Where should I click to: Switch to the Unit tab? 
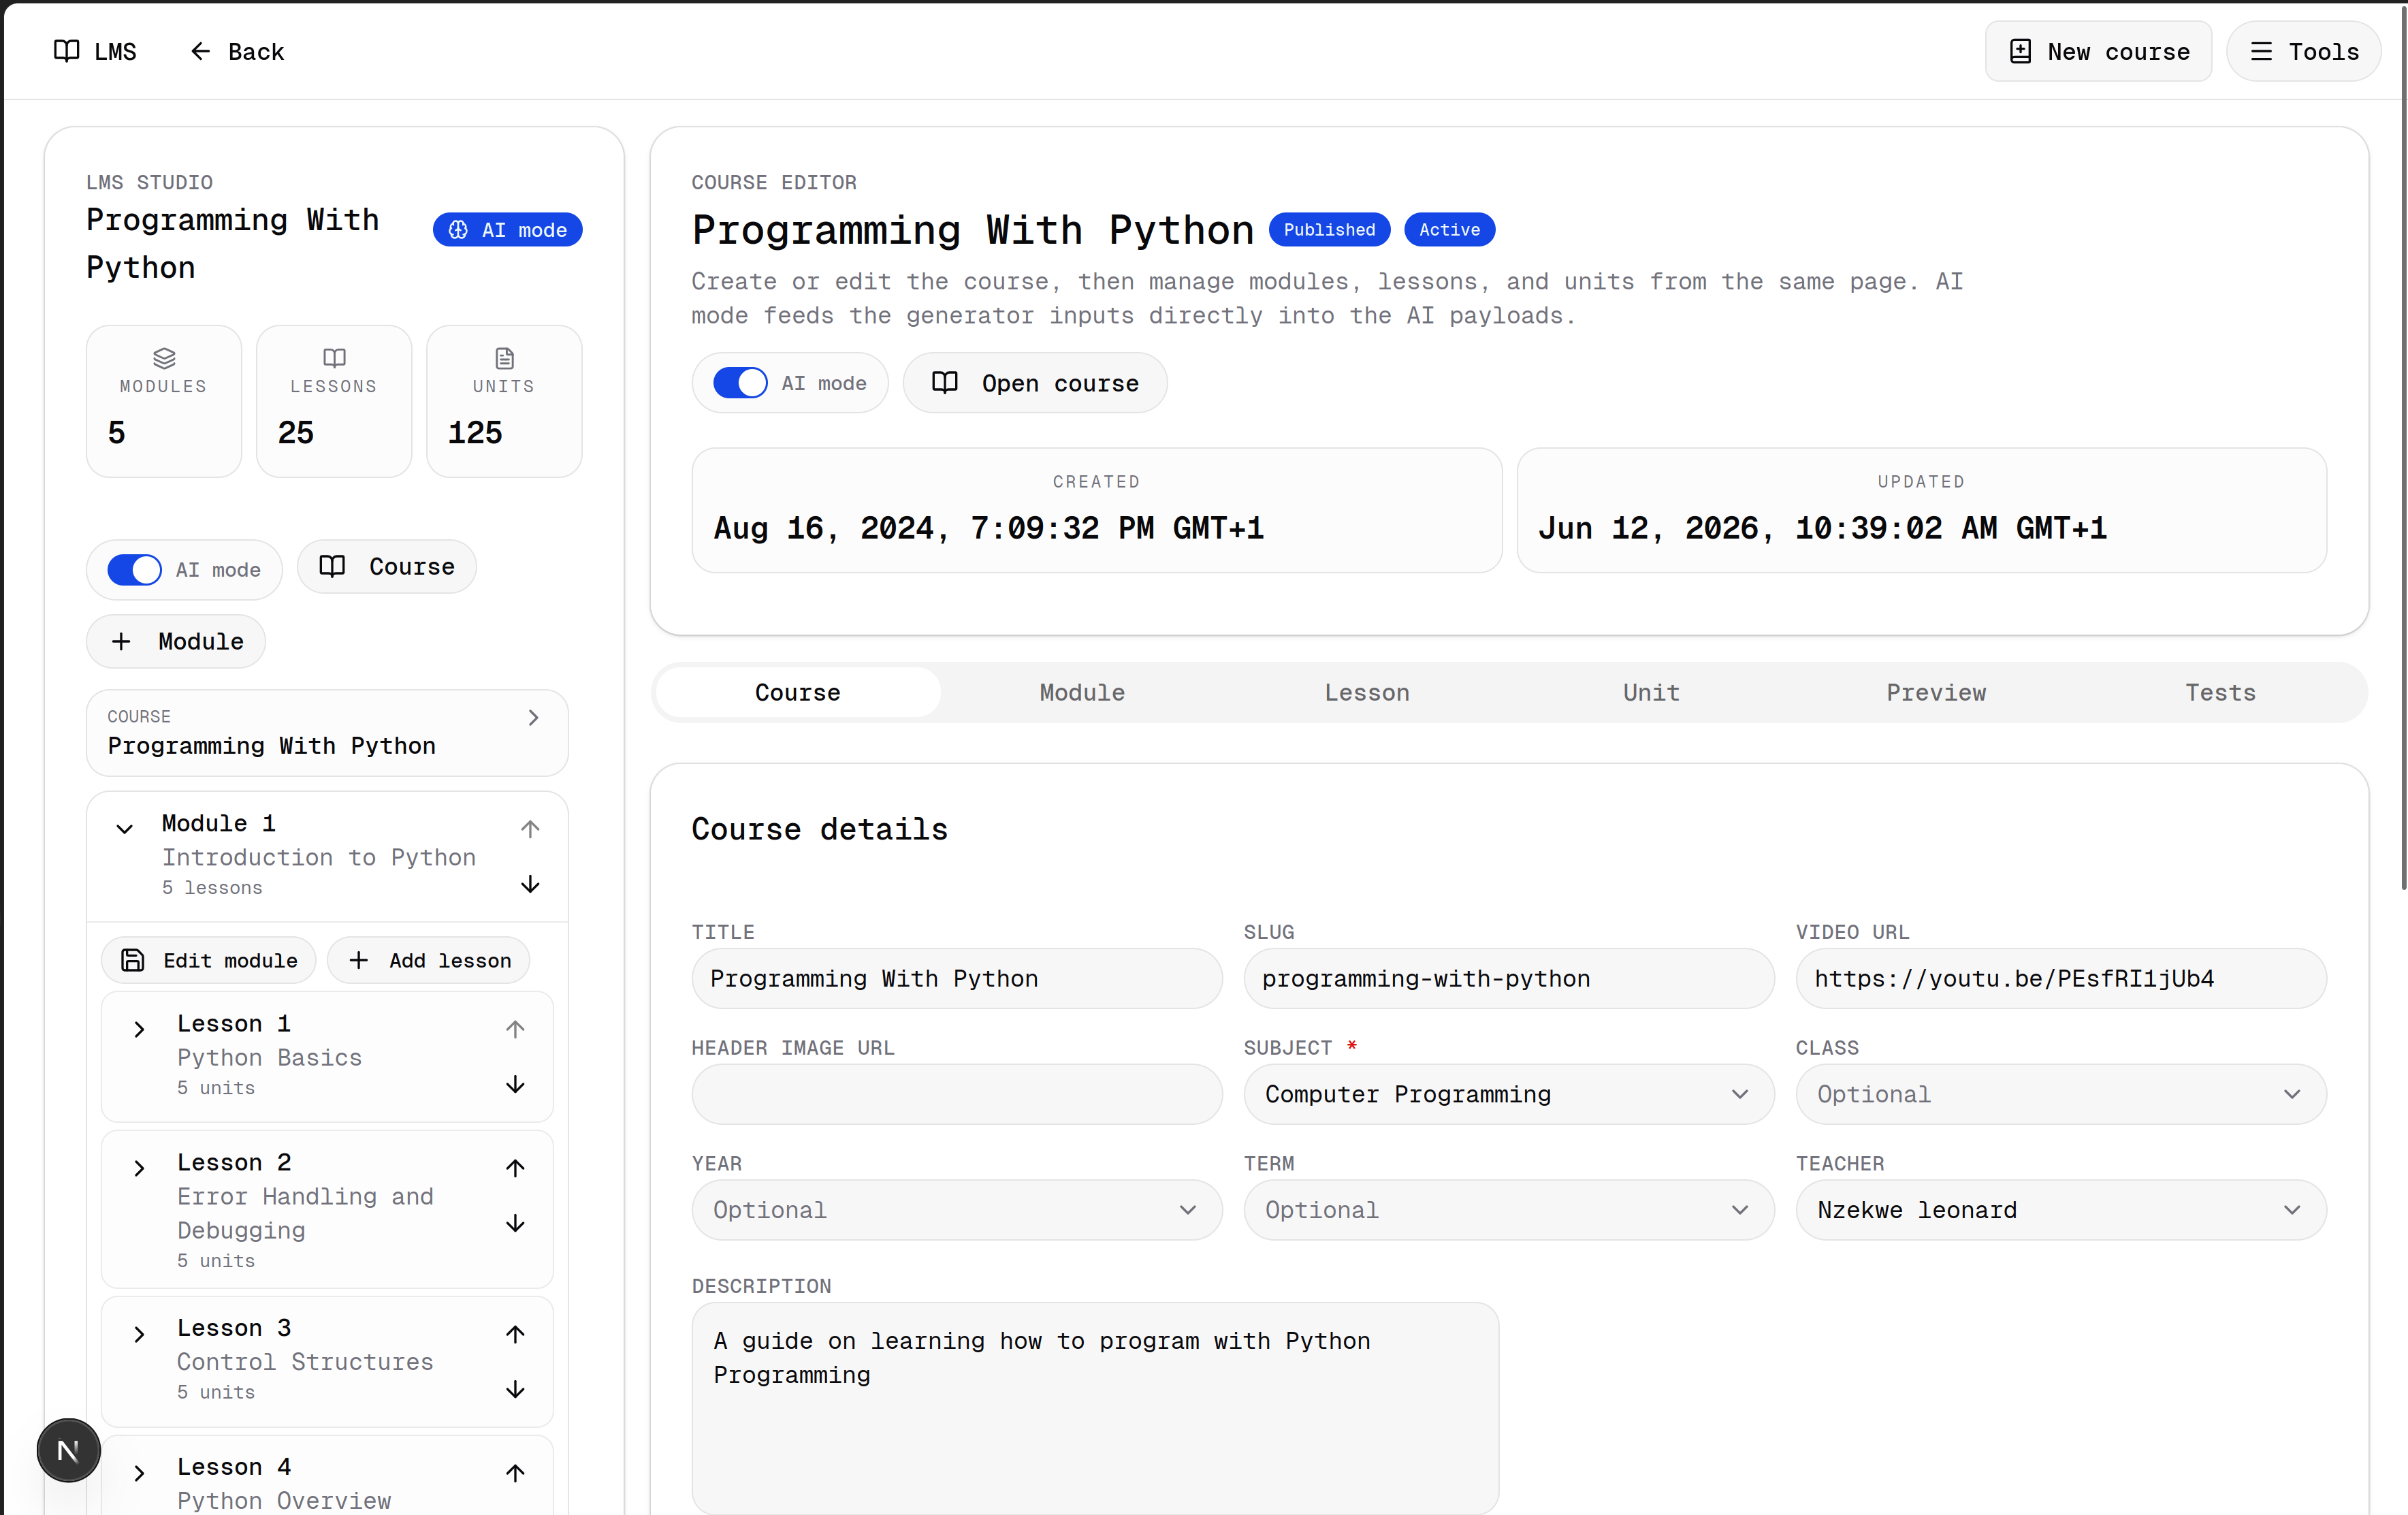point(1651,692)
